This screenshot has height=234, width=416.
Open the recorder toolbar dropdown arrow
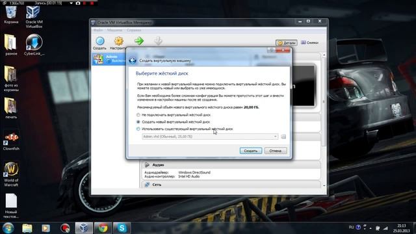[71, 3]
